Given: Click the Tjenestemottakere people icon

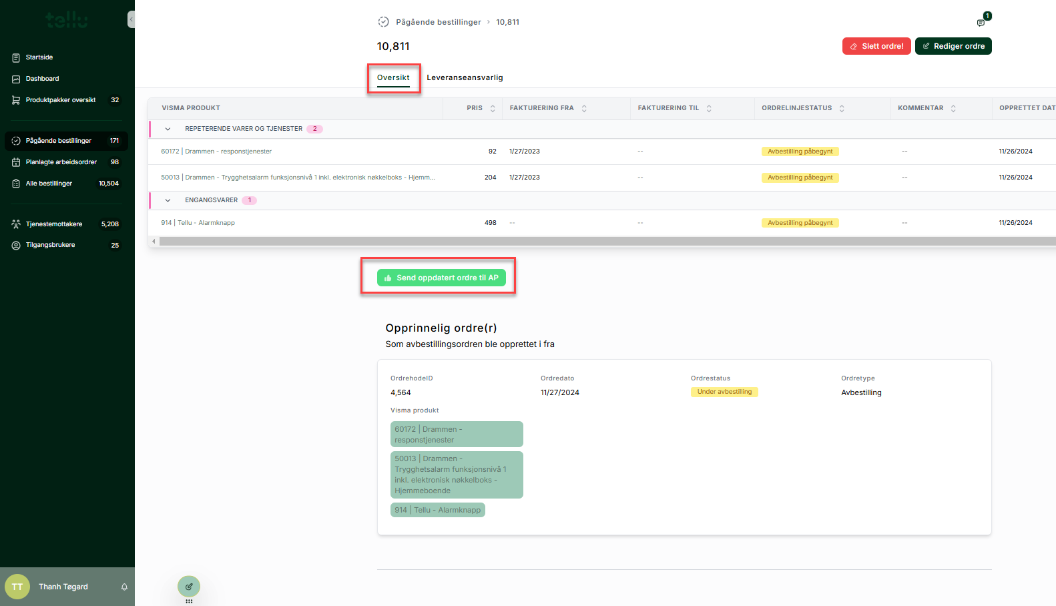Looking at the screenshot, I should point(16,224).
